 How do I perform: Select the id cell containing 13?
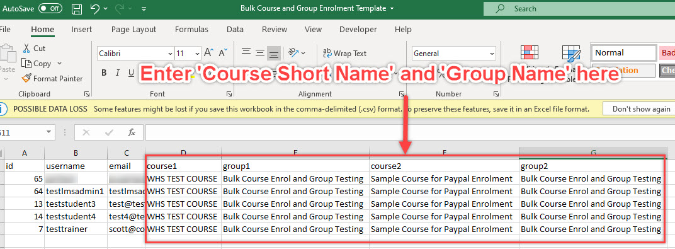[x=24, y=204]
